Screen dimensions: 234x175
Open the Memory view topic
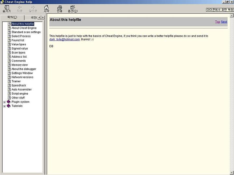(x=20, y=65)
